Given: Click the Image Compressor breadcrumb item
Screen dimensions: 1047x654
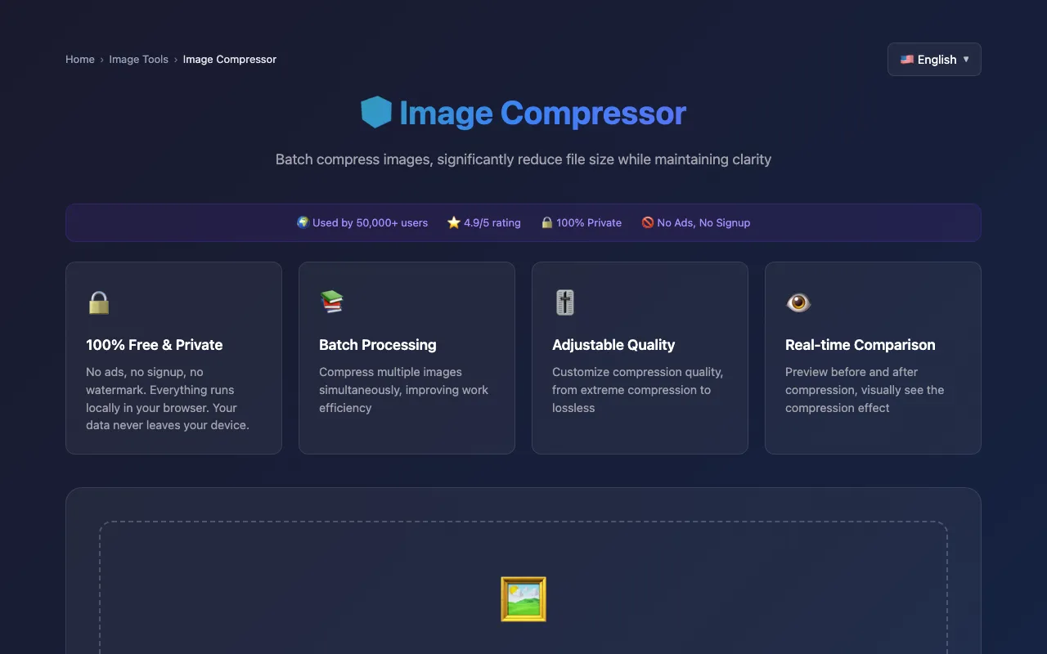Looking at the screenshot, I should (230, 60).
